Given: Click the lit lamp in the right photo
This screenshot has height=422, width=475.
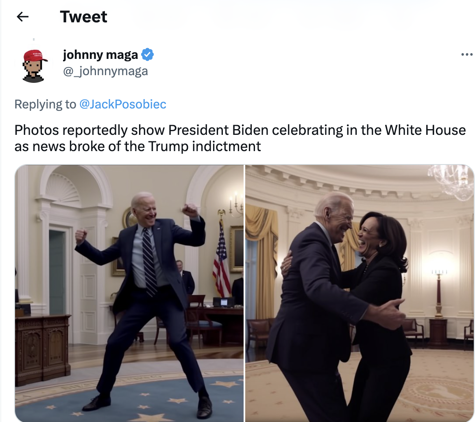Looking at the screenshot, I should click(439, 288).
